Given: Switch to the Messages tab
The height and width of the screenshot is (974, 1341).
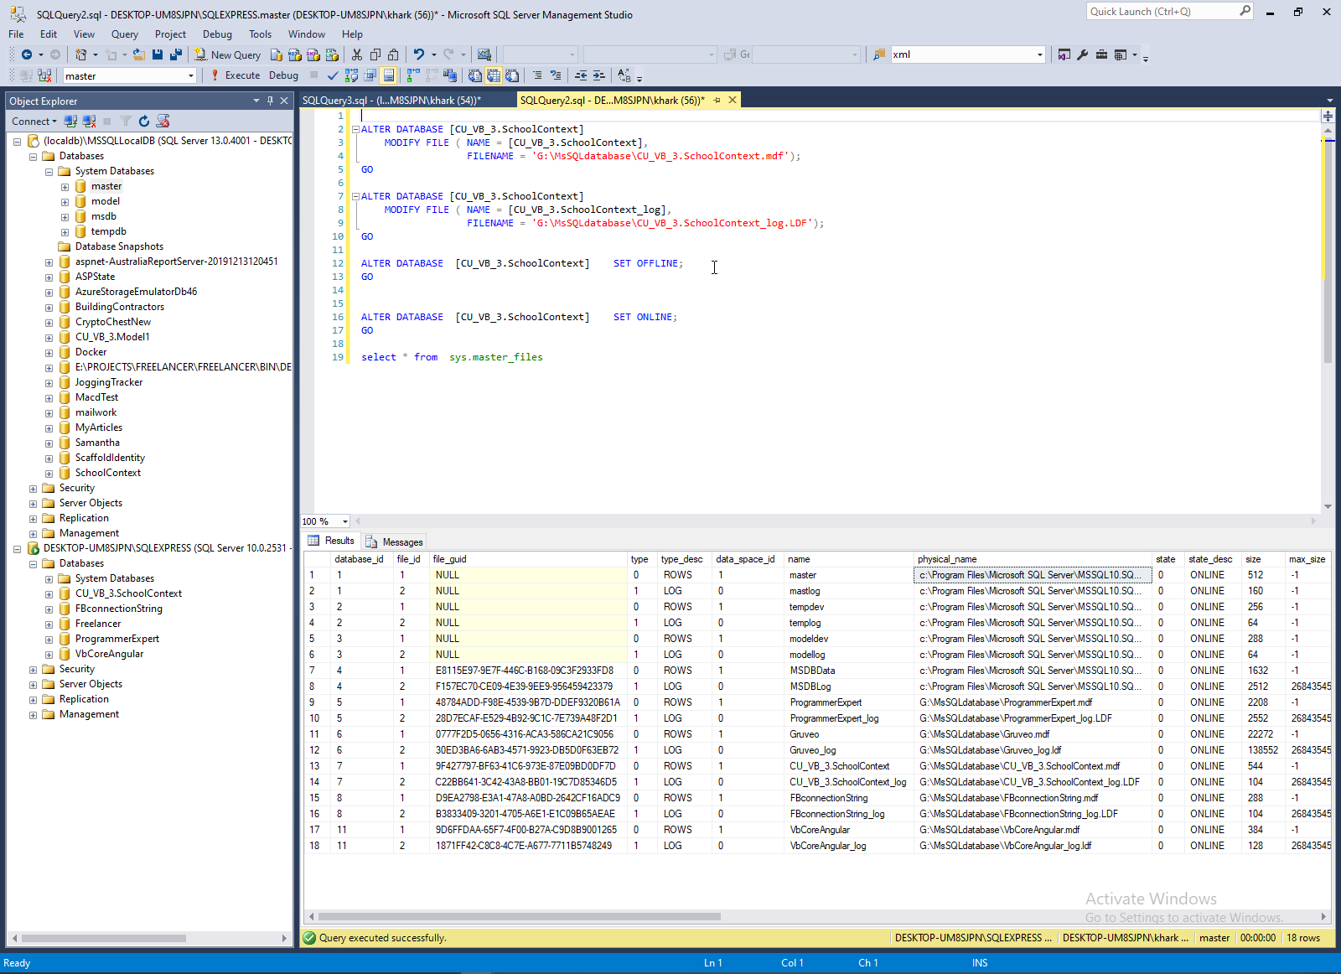Looking at the screenshot, I should click(395, 541).
